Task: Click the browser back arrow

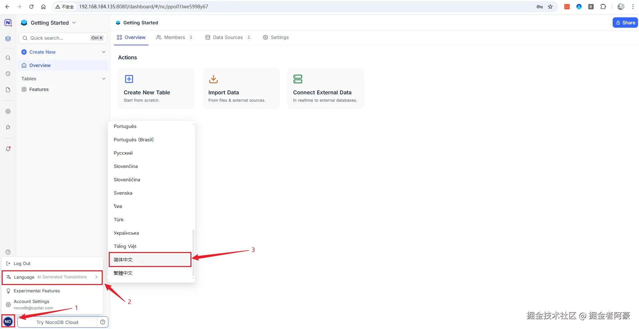Action: 7,7
